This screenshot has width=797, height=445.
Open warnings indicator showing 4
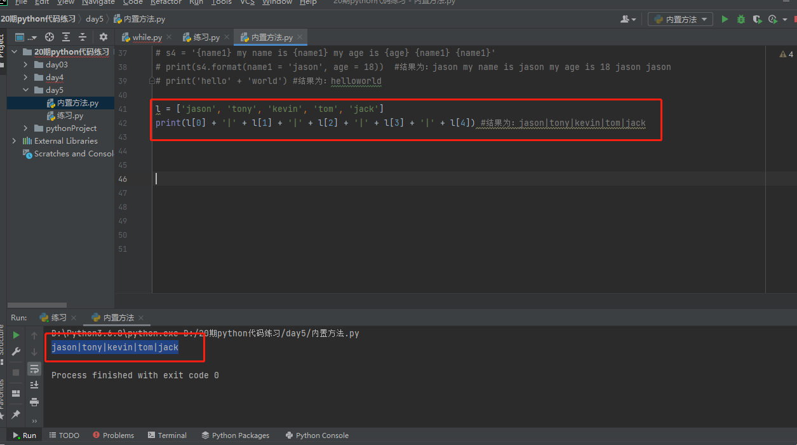pos(786,55)
